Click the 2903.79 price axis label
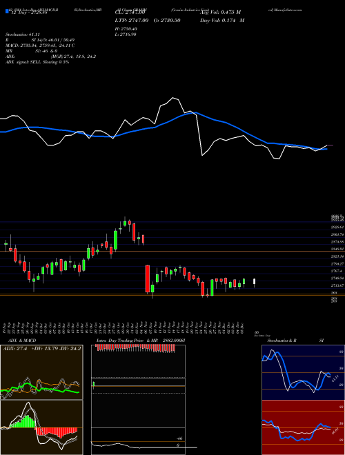 [x=337, y=234]
